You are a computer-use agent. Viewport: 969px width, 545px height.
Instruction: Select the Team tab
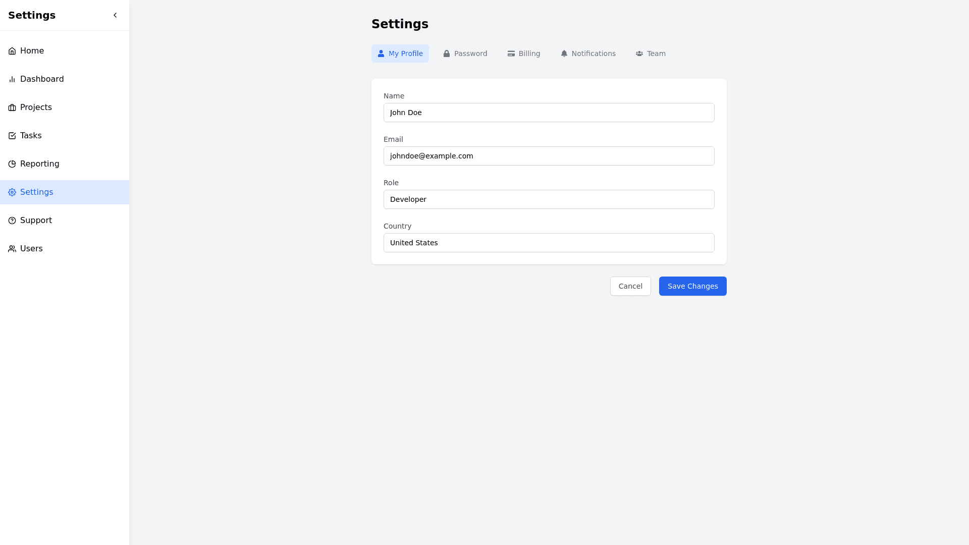click(x=651, y=53)
